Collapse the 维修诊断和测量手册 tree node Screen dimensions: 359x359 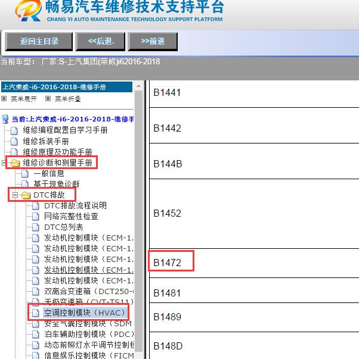(4, 163)
